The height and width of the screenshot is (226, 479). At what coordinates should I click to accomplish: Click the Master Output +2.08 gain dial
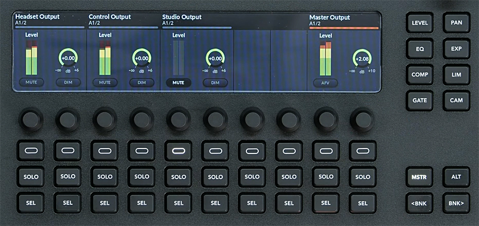tap(362, 59)
